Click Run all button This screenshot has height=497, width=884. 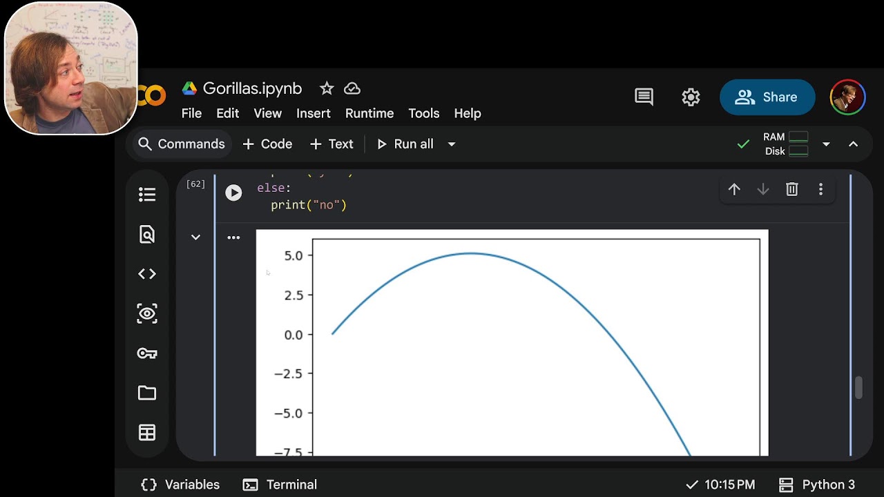click(x=405, y=144)
